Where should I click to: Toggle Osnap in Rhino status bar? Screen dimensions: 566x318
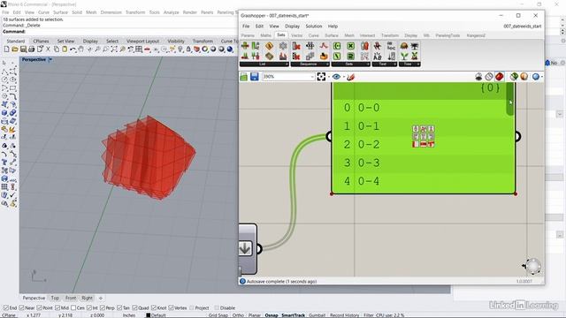pyautogui.click(x=272, y=315)
